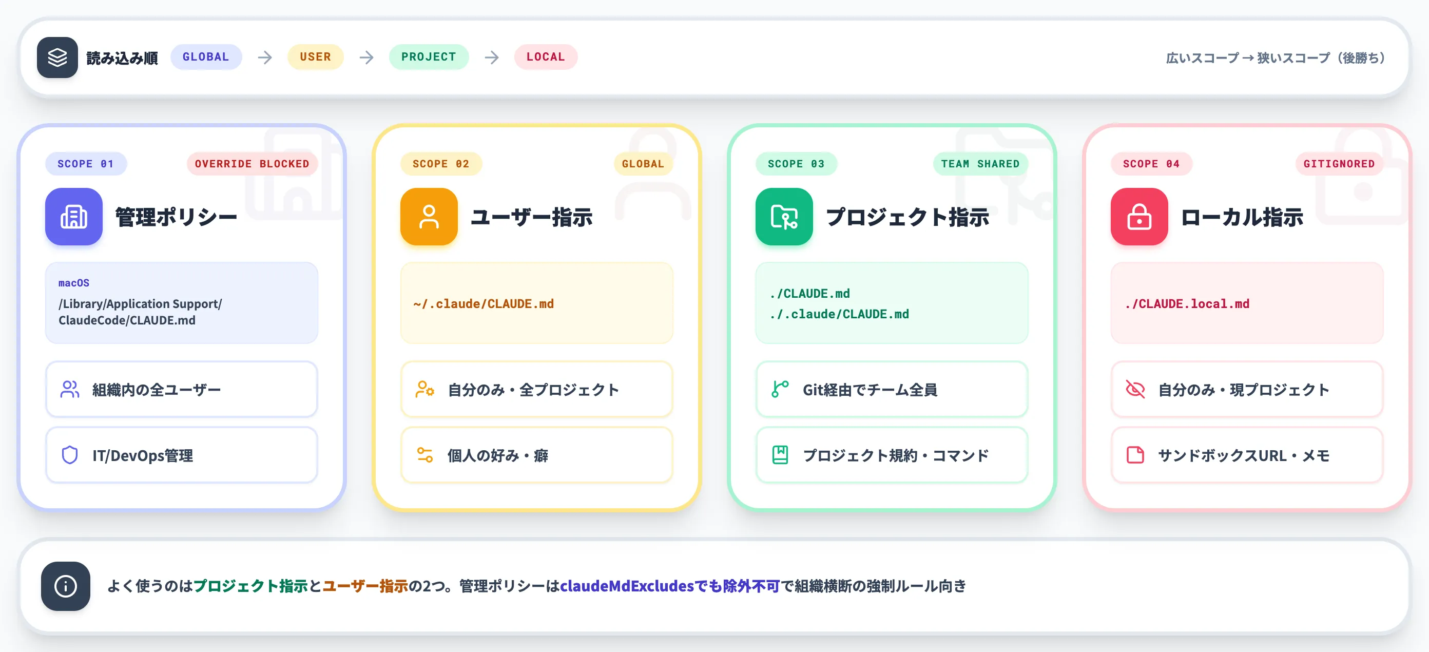
Task: Click the 自分のみ・全プロジェクト row text
Action: tap(533, 390)
